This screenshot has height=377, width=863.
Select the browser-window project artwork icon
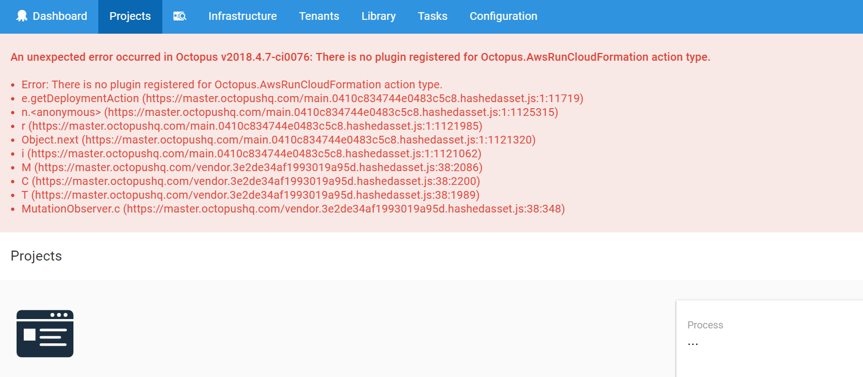click(x=44, y=333)
